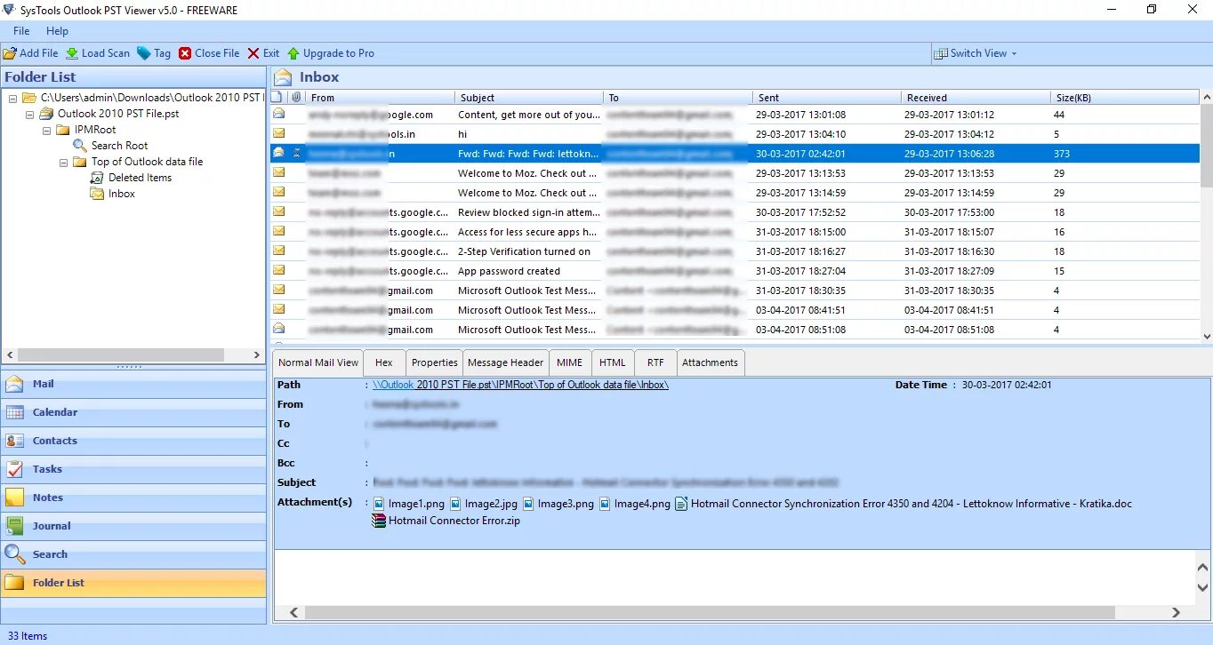
Task: Open the File menu
Action: pos(21,31)
